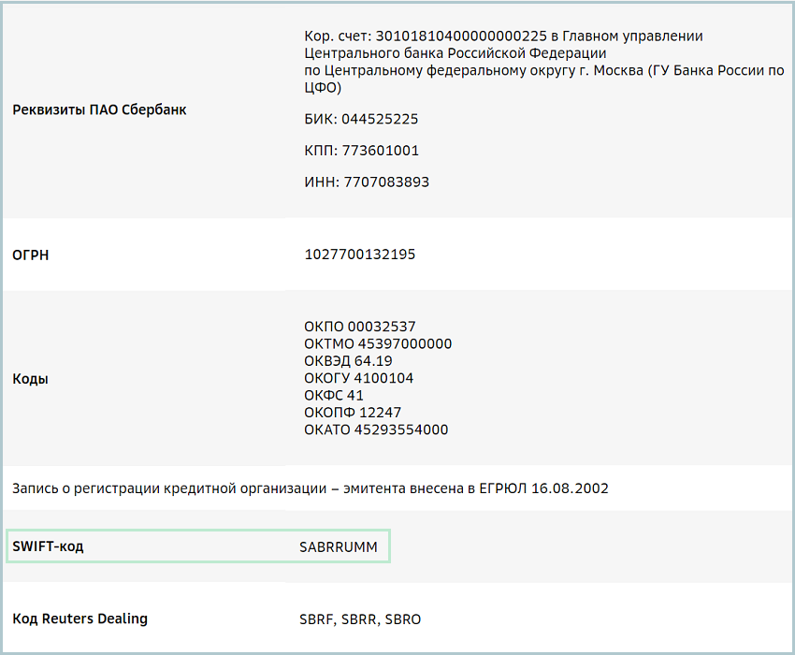Click the "Код Reuters Dealing" row label
Viewport: 795px width, 655px height.
(x=79, y=619)
